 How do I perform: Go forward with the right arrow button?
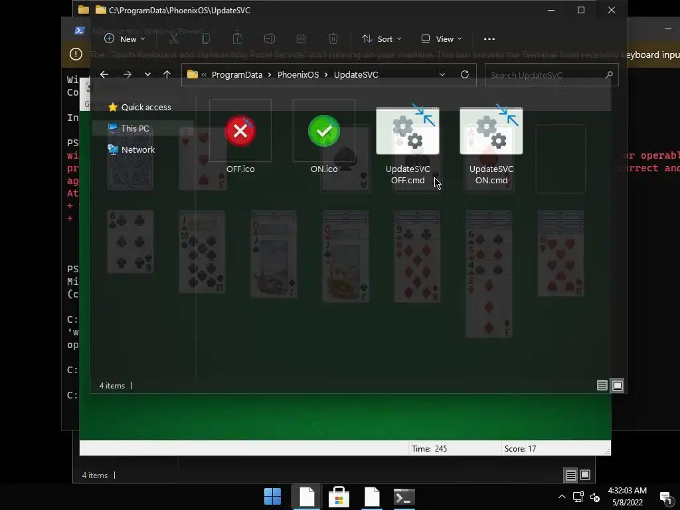127,74
